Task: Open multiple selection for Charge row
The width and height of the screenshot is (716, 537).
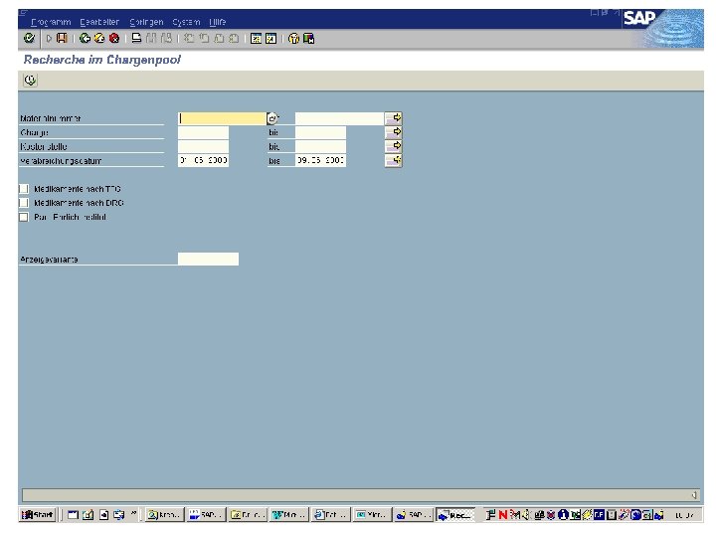Action: [394, 132]
